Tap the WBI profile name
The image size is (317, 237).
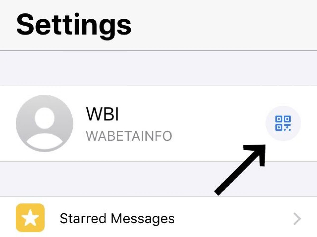tap(102, 114)
